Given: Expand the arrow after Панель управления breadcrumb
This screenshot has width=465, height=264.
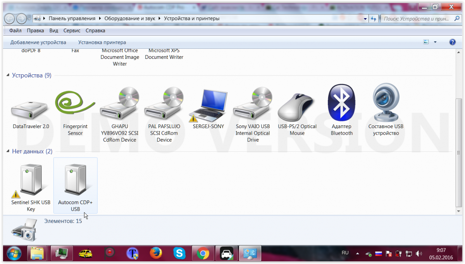Looking at the screenshot, I should [x=100, y=19].
